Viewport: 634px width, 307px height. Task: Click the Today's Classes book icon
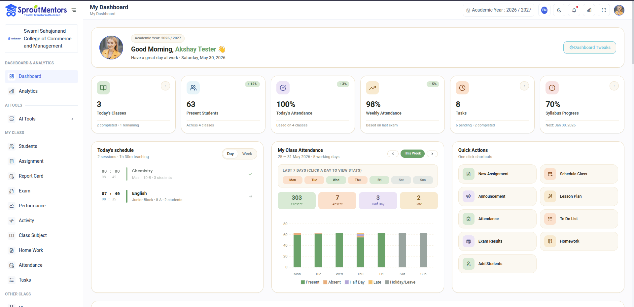click(x=103, y=88)
